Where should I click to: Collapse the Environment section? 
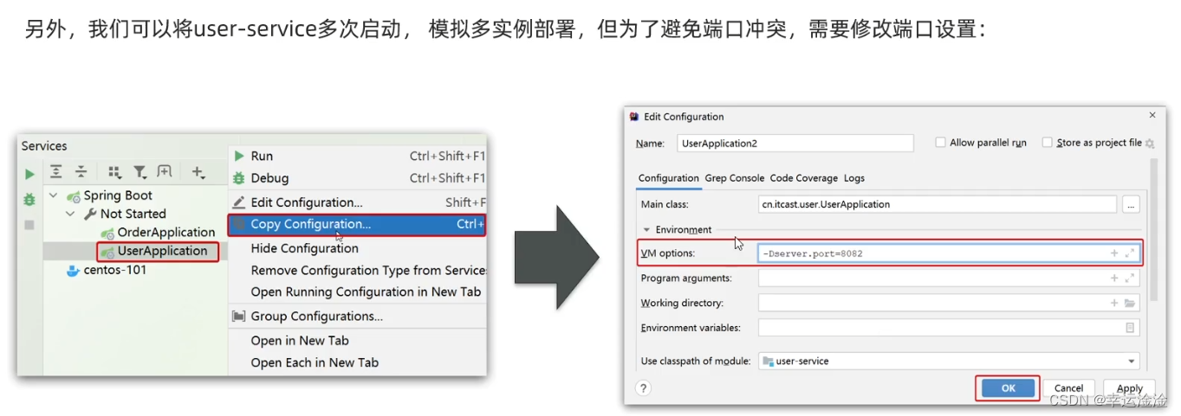(x=646, y=230)
